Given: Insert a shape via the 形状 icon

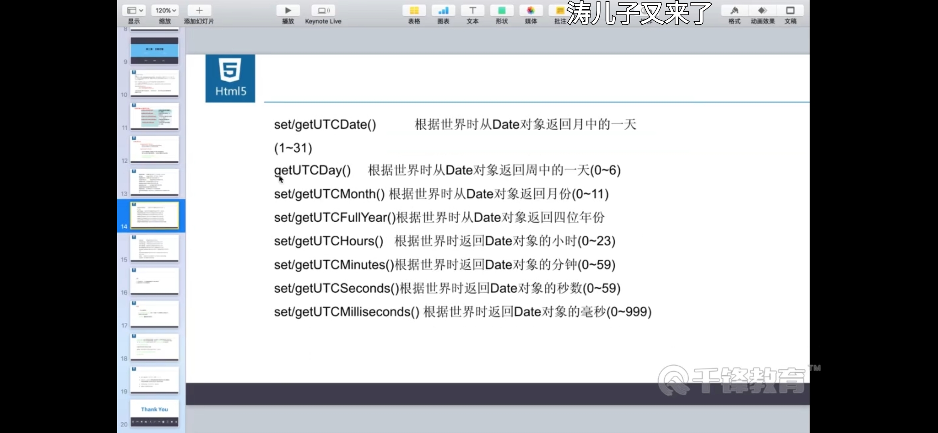Looking at the screenshot, I should pyautogui.click(x=501, y=11).
